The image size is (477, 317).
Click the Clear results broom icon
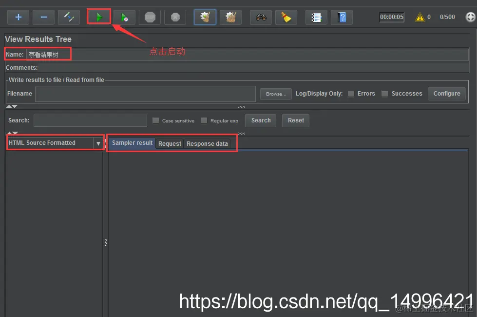click(x=205, y=17)
